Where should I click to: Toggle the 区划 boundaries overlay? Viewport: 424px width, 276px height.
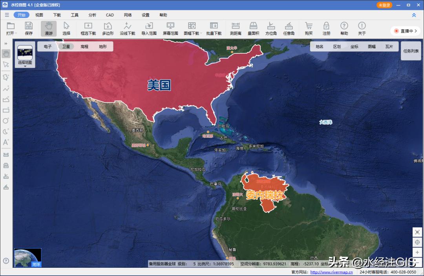(x=337, y=46)
